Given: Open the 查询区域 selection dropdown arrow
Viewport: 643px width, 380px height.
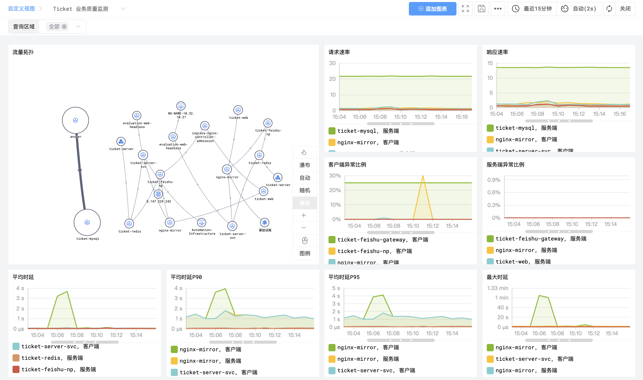Looking at the screenshot, I should pos(78,26).
